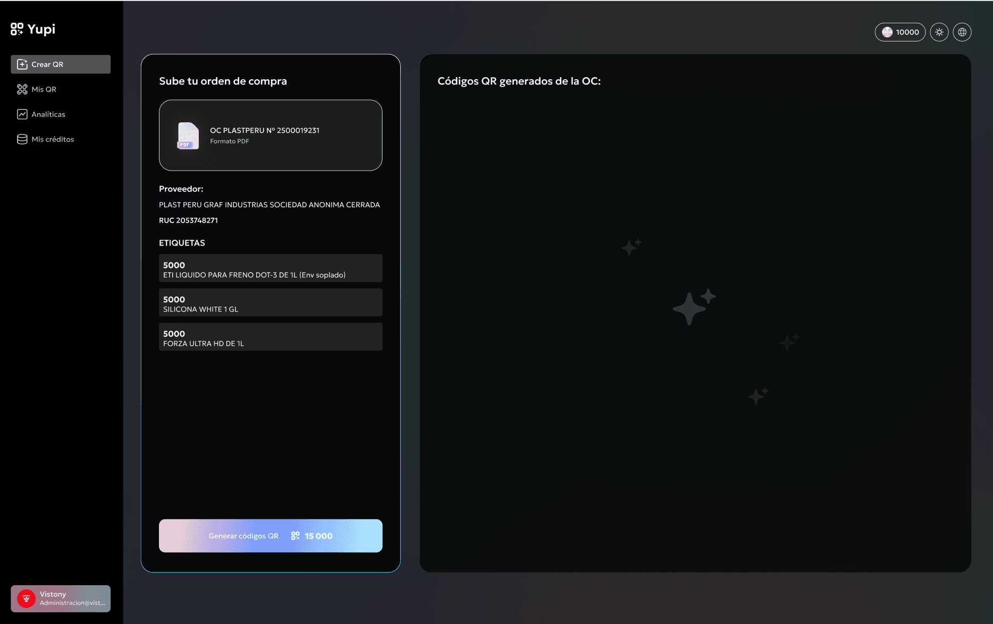993x624 pixels.
Task: Toggle the light mode sun icon
Action: click(939, 32)
